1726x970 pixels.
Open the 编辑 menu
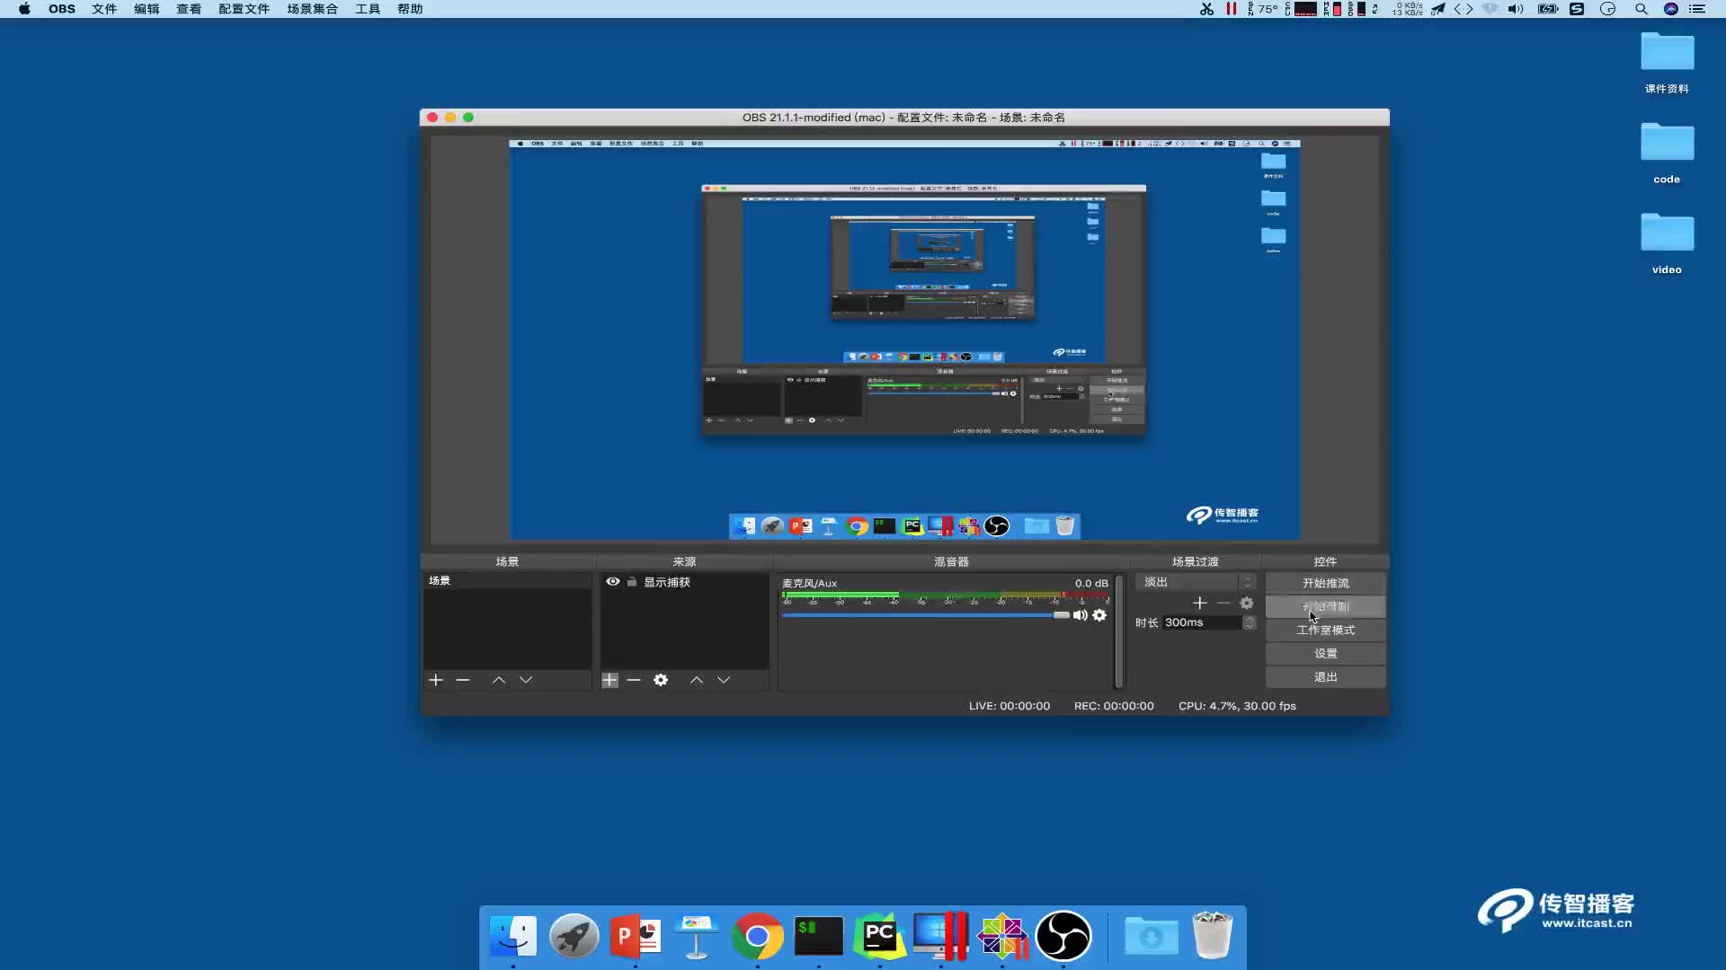147,9
